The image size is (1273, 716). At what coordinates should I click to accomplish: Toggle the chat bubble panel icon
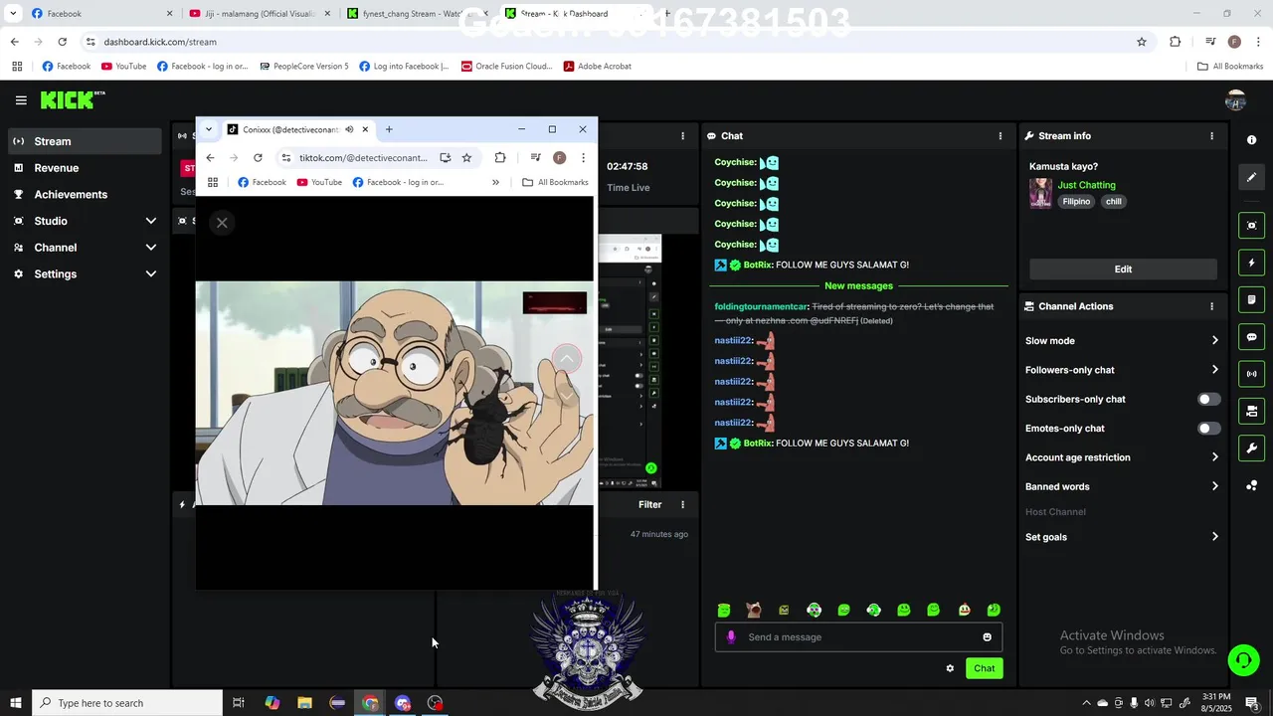[1251, 337]
